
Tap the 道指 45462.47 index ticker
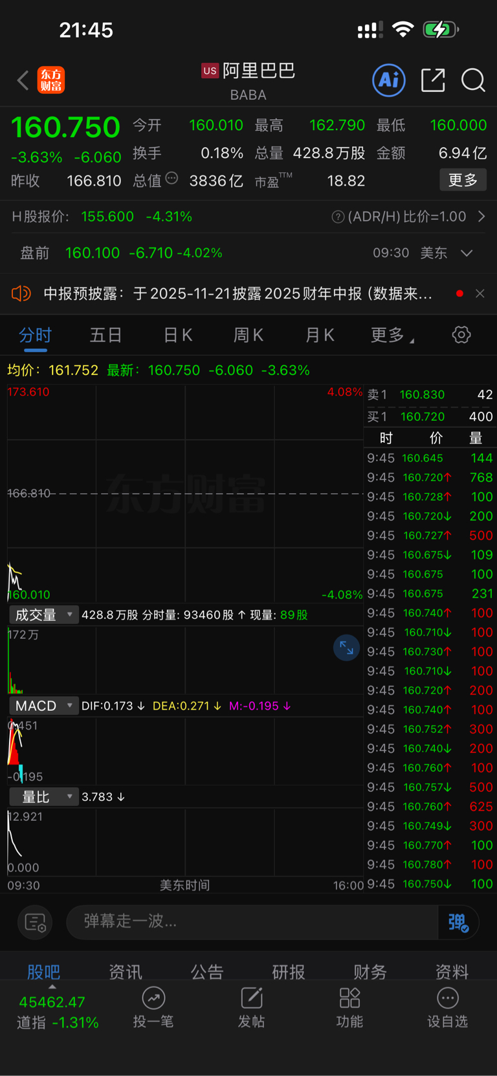tap(57, 1012)
